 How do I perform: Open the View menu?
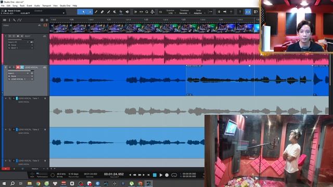pyautogui.click(x=55, y=6)
